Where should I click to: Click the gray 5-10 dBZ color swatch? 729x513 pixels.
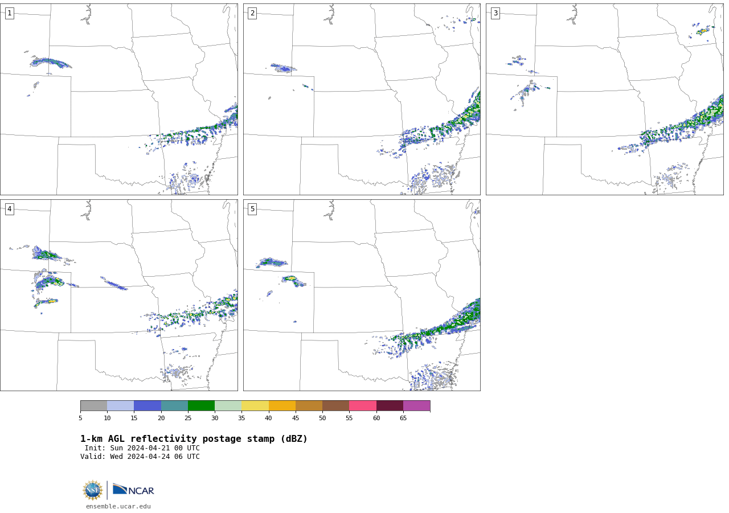pos(93,406)
